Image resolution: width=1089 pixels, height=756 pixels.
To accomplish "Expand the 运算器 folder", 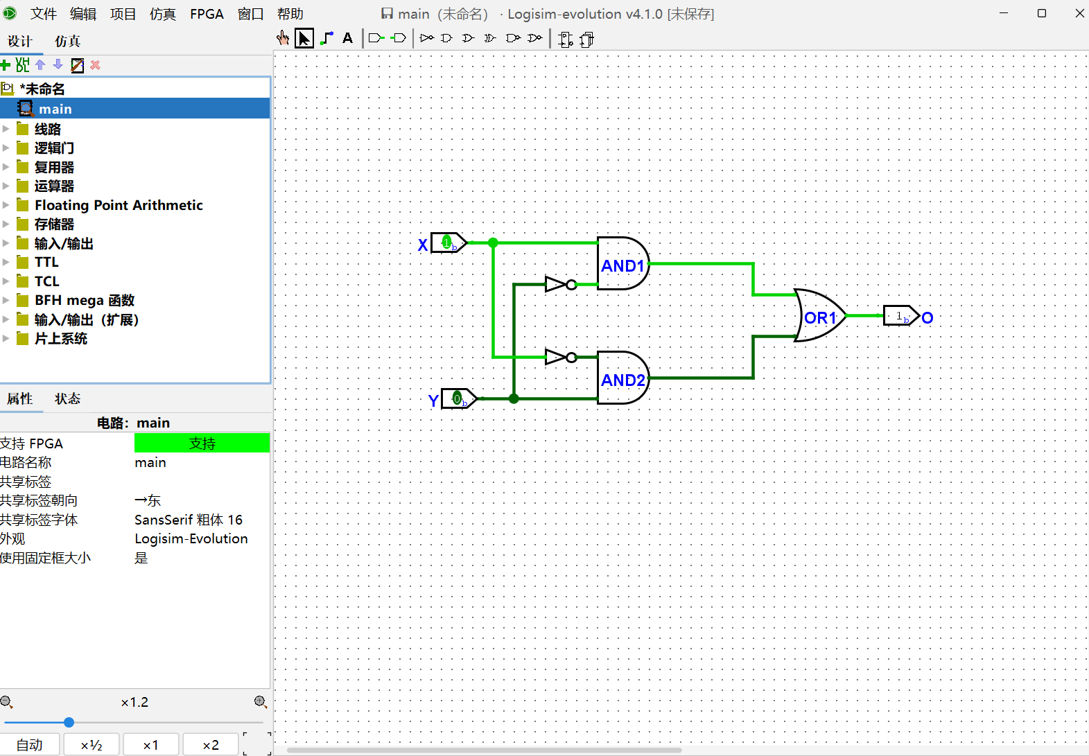I will 6,186.
